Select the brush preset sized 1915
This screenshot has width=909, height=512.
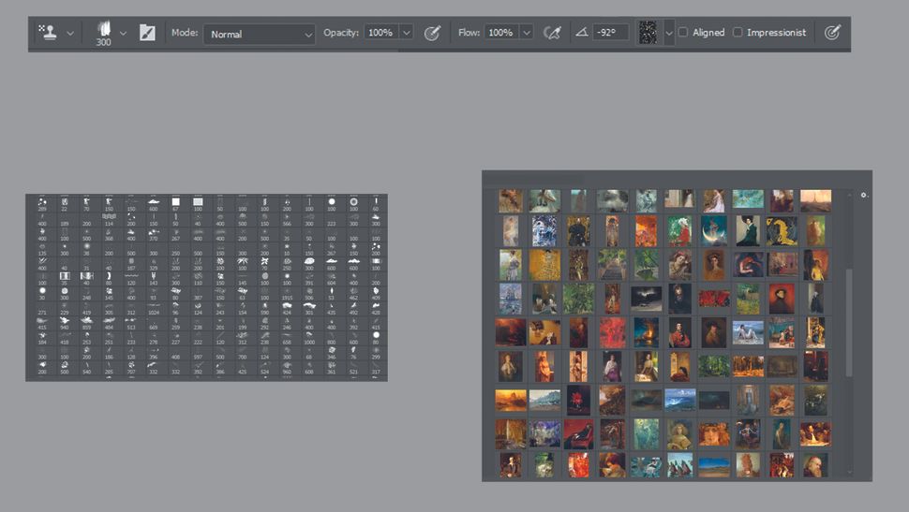[x=287, y=294]
